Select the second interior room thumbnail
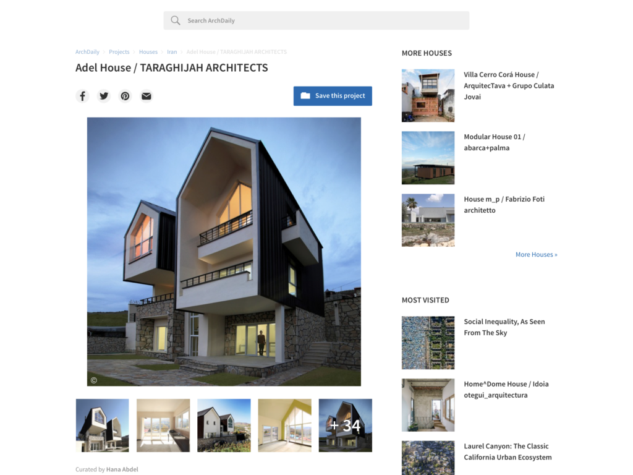 pos(163,426)
